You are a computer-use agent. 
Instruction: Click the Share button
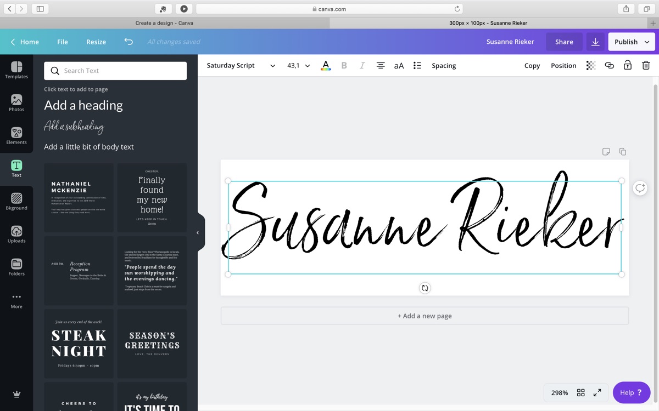tap(564, 42)
